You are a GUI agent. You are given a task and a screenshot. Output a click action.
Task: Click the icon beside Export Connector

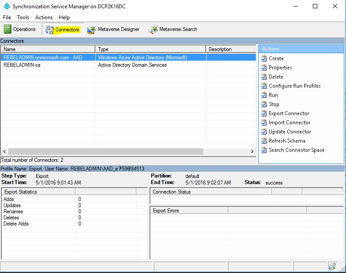click(264, 113)
